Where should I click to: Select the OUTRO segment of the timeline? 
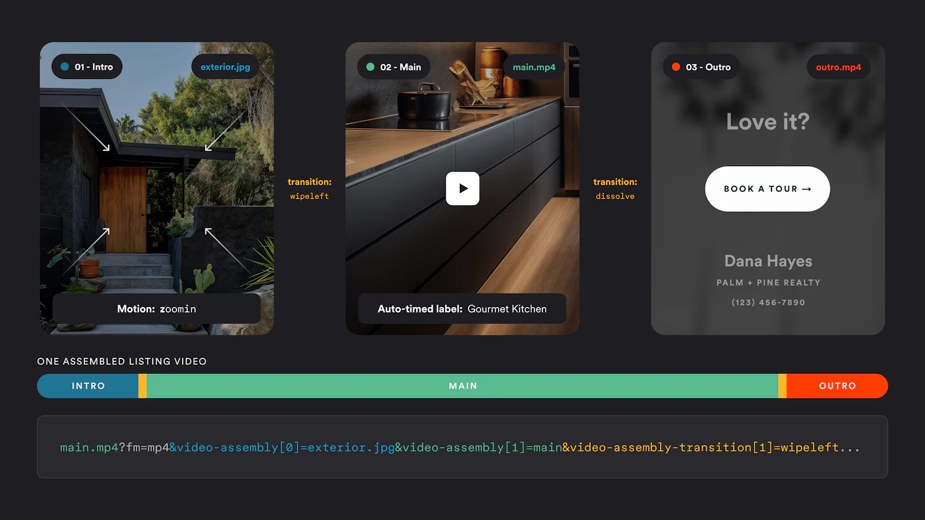(837, 386)
